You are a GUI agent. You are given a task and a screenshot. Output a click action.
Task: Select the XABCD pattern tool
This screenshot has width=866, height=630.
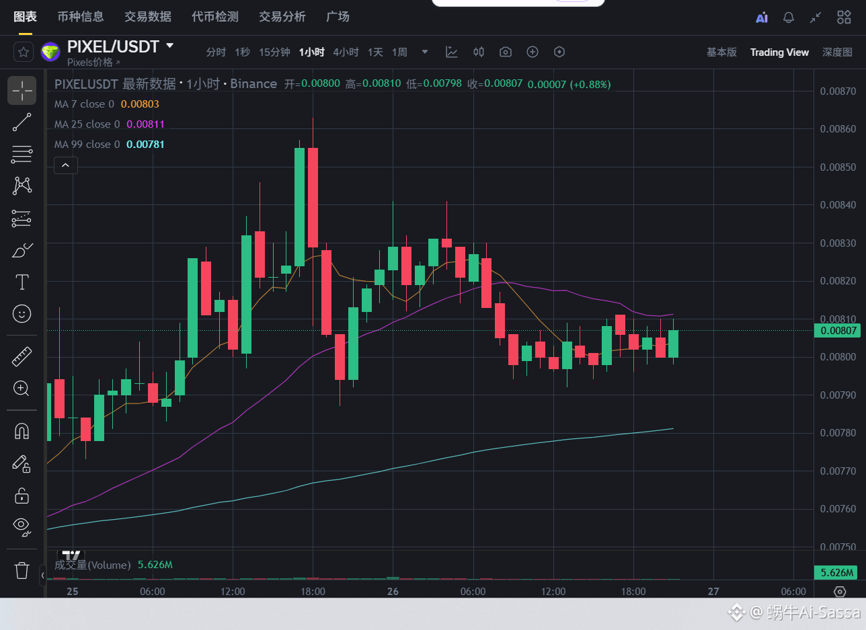(22, 186)
